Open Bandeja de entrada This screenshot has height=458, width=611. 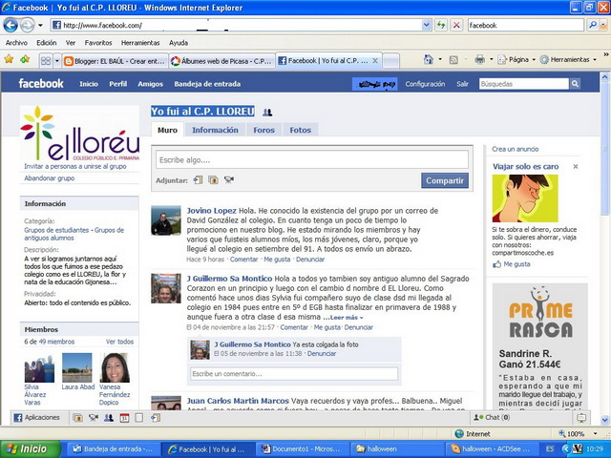207,84
